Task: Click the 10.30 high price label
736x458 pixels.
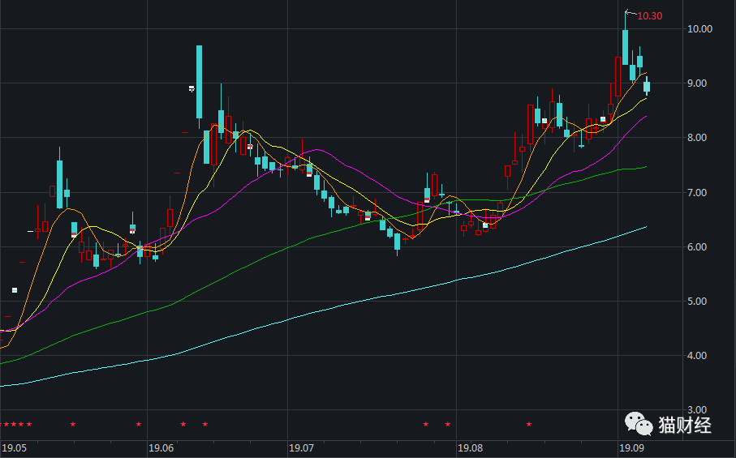Action: tap(650, 16)
